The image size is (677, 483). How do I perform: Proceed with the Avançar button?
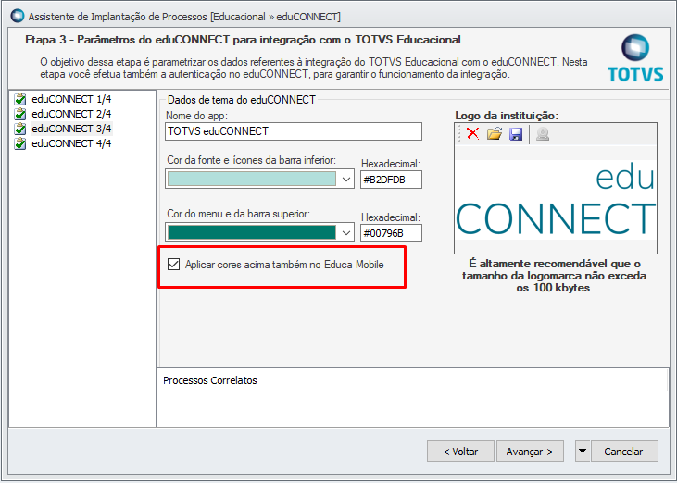pyautogui.click(x=530, y=452)
